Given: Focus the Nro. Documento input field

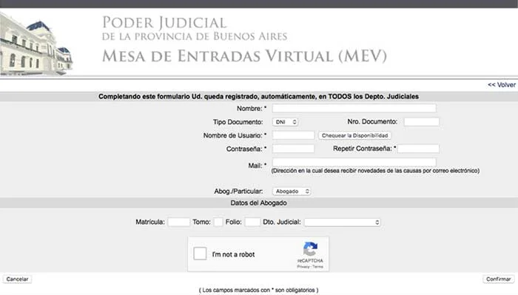Looking at the screenshot, I should (422, 122).
